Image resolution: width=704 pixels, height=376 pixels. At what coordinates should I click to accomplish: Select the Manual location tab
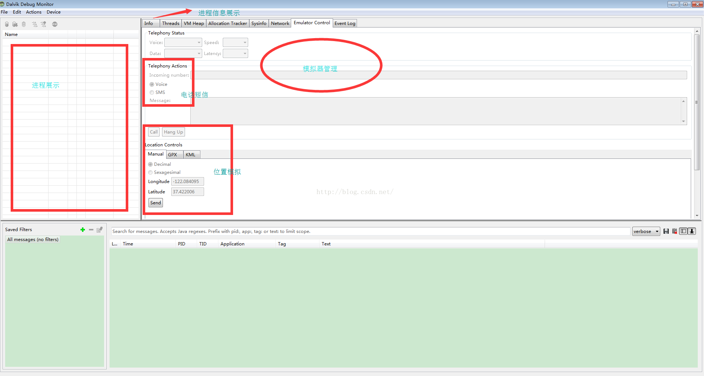tap(156, 154)
